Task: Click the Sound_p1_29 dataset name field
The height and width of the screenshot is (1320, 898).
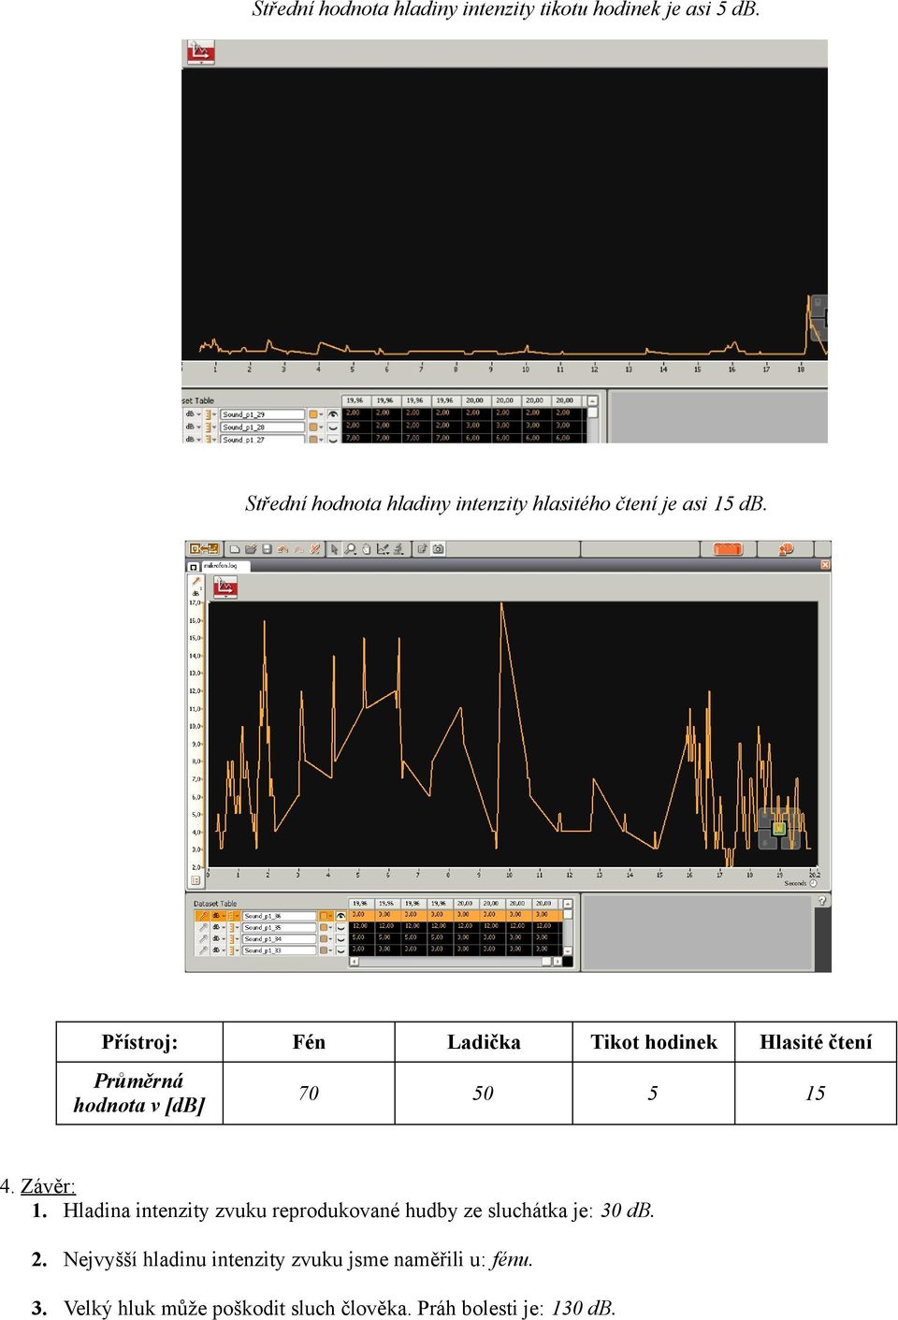Action: tap(263, 414)
